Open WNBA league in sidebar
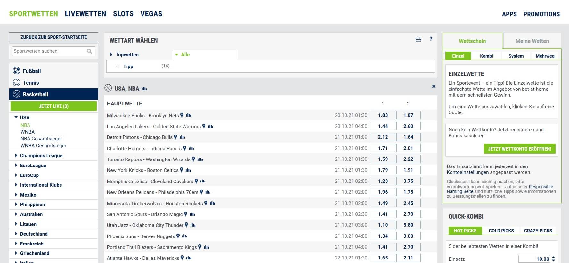The height and width of the screenshot is (263, 569). (x=28, y=132)
